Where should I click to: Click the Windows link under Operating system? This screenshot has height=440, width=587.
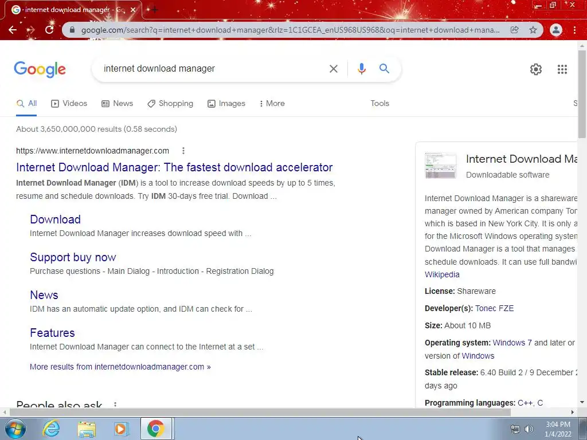(478, 356)
